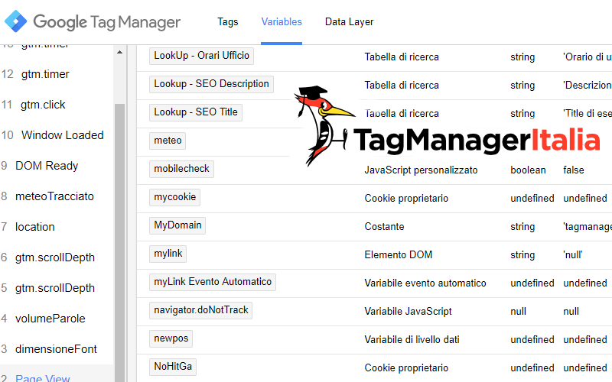
Task: Click null type in navigator.doNotTrack row
Action: [x=519, y=311]
